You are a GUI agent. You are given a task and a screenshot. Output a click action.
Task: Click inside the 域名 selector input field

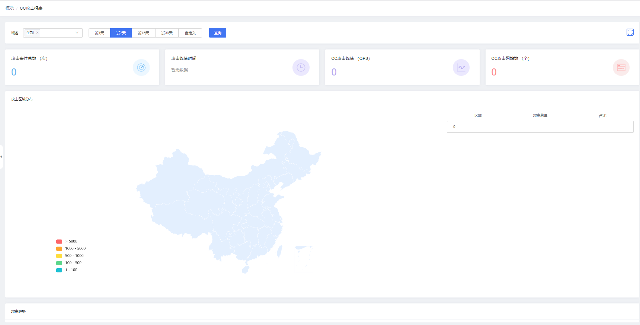[x=58, y=33]
